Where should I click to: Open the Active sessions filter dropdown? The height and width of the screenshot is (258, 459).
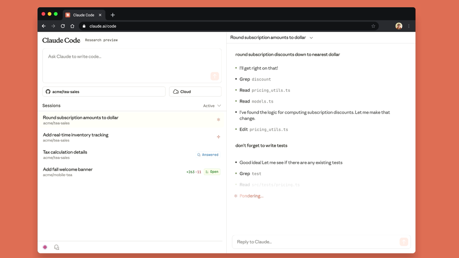(210, 106)
